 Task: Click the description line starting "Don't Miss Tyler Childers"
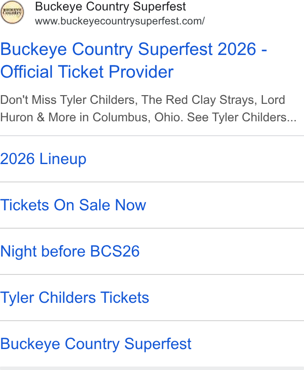click(143, 100)
